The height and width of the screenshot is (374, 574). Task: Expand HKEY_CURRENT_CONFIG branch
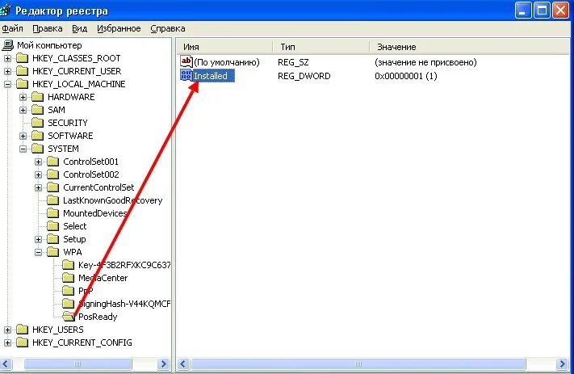(8, 342)
